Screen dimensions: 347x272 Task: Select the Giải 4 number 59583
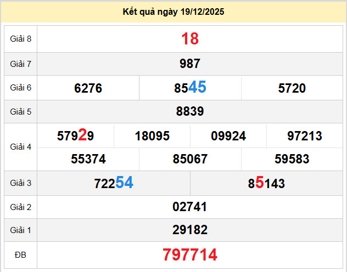292,160
